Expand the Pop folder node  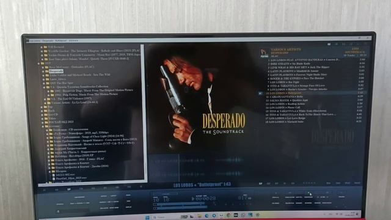(x=42, y=107)
